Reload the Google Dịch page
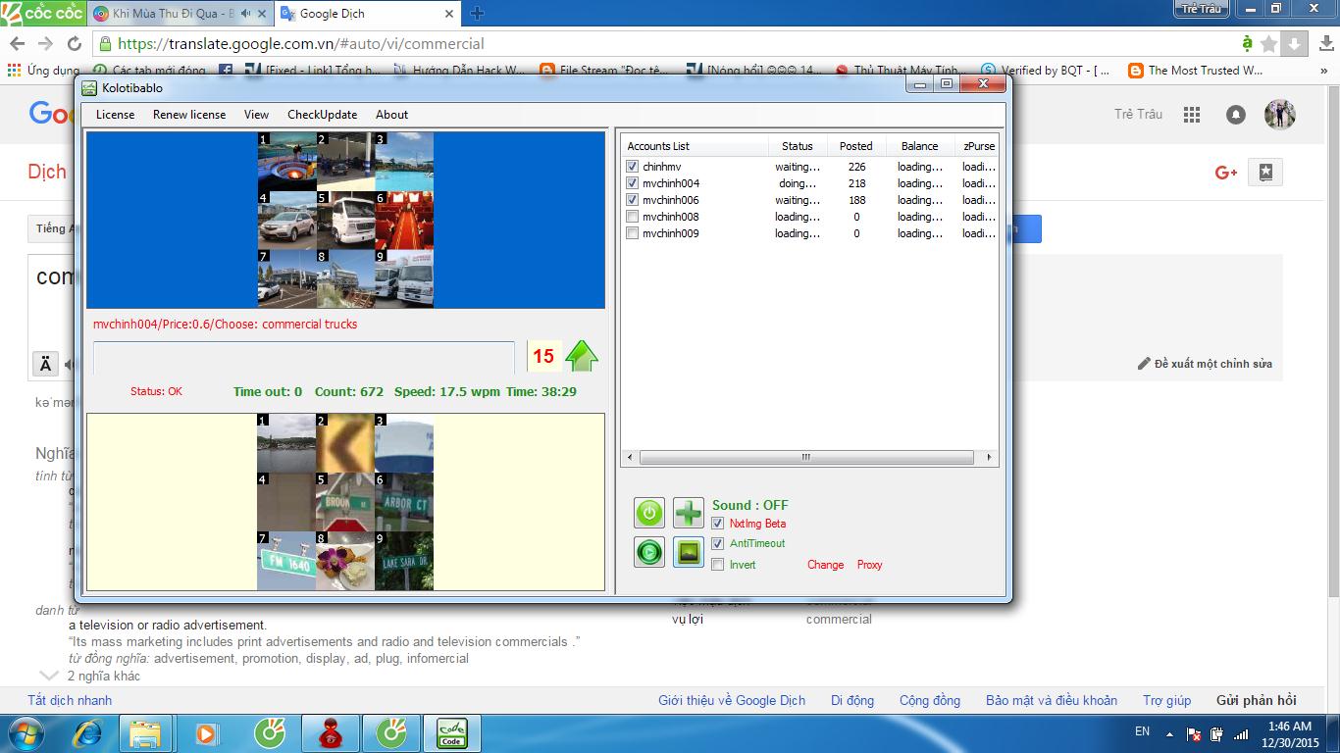 click(x=74, y=43)
